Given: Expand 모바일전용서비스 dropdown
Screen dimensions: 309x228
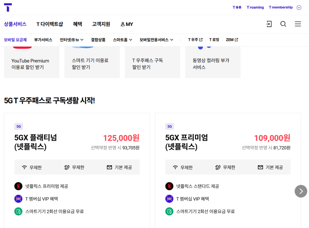Looking at the screenshot, I should (156, 40).
